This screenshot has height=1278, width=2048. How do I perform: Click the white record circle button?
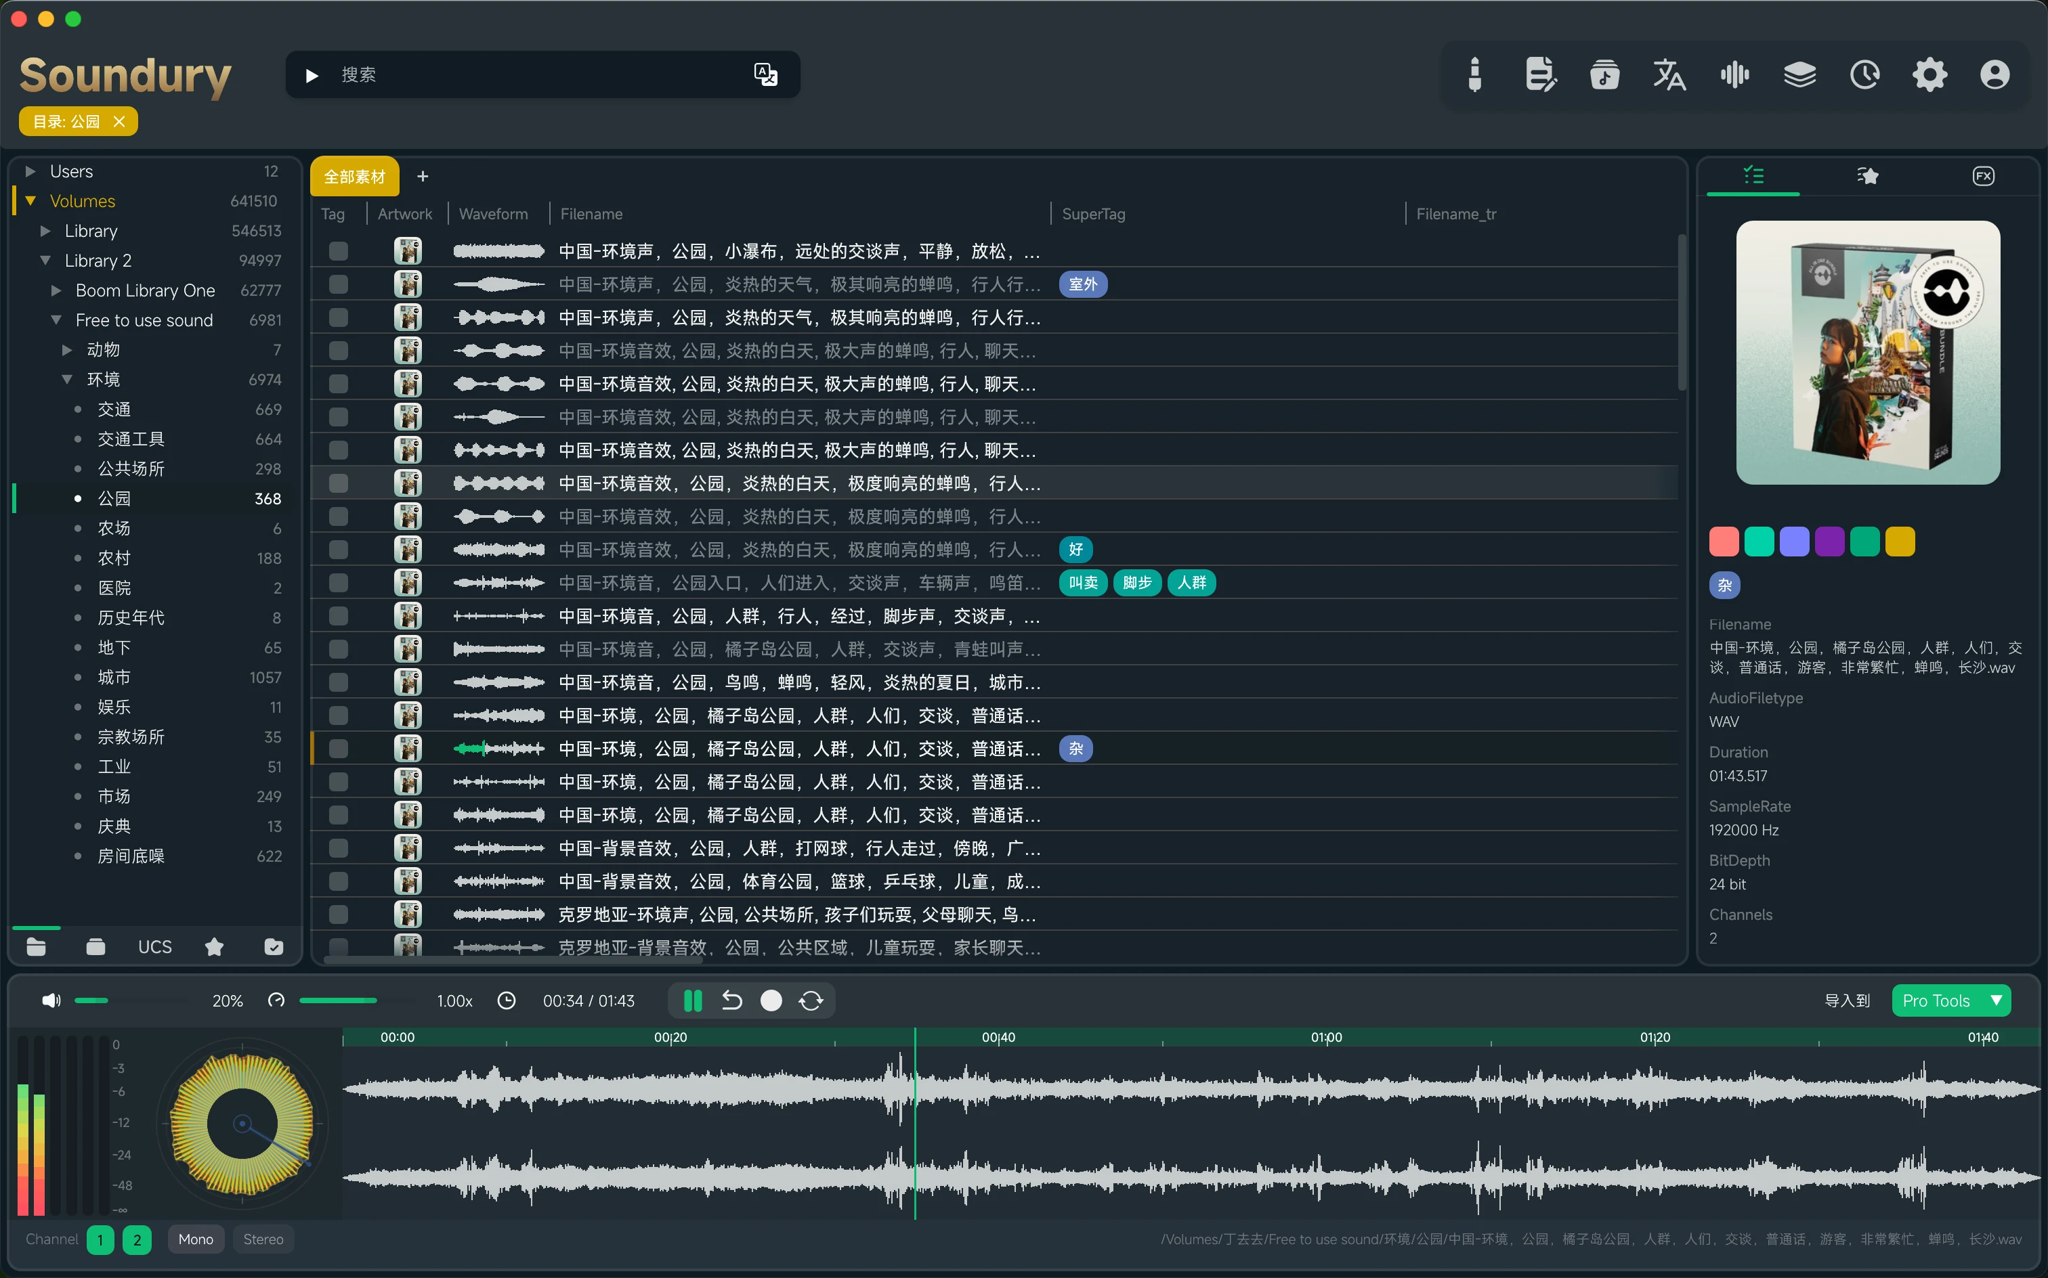tap(771, 1000)
